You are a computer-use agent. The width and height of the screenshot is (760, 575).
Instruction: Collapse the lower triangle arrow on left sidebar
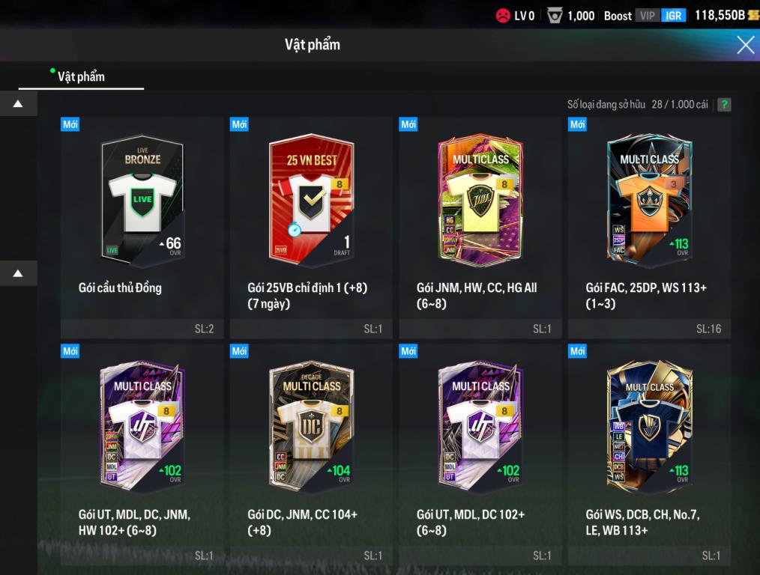tap(18, 273)
